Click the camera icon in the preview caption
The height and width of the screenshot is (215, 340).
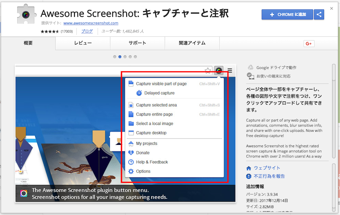(24, 193)
